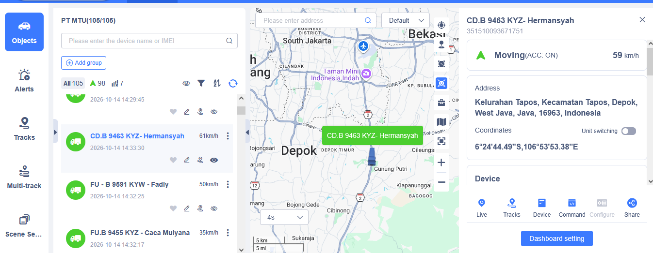653x253 pixels.
Task: Toggle visibility of FU - B 9591 KYW - Fadly
Action: click(213, 208)
